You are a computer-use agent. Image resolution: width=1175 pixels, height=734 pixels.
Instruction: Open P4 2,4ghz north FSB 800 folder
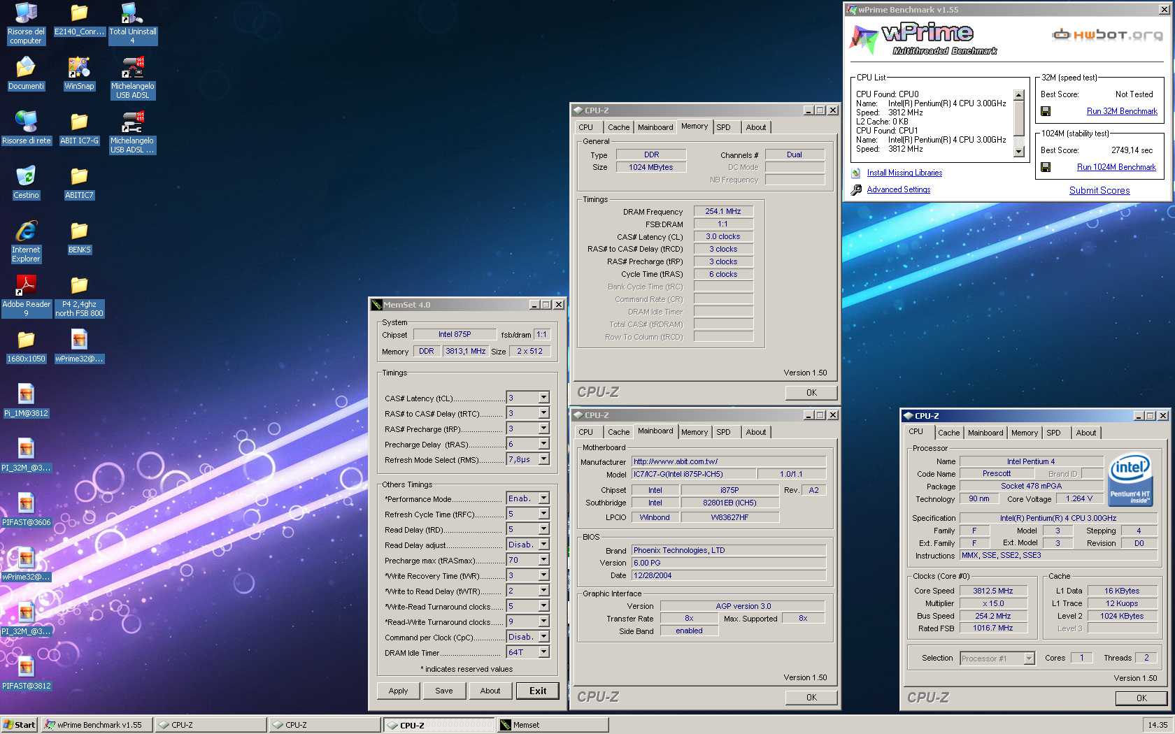(79, 296)
